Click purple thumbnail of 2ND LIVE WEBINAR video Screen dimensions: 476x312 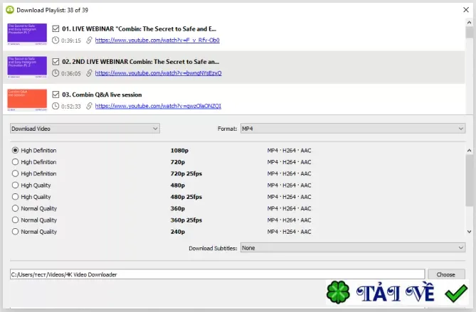pyautogui.click(x=27, y=67)
